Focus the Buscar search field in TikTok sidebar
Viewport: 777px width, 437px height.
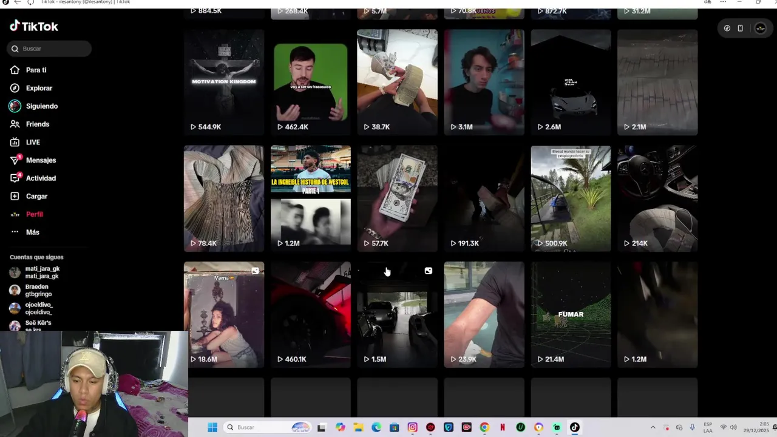[49, 49]
